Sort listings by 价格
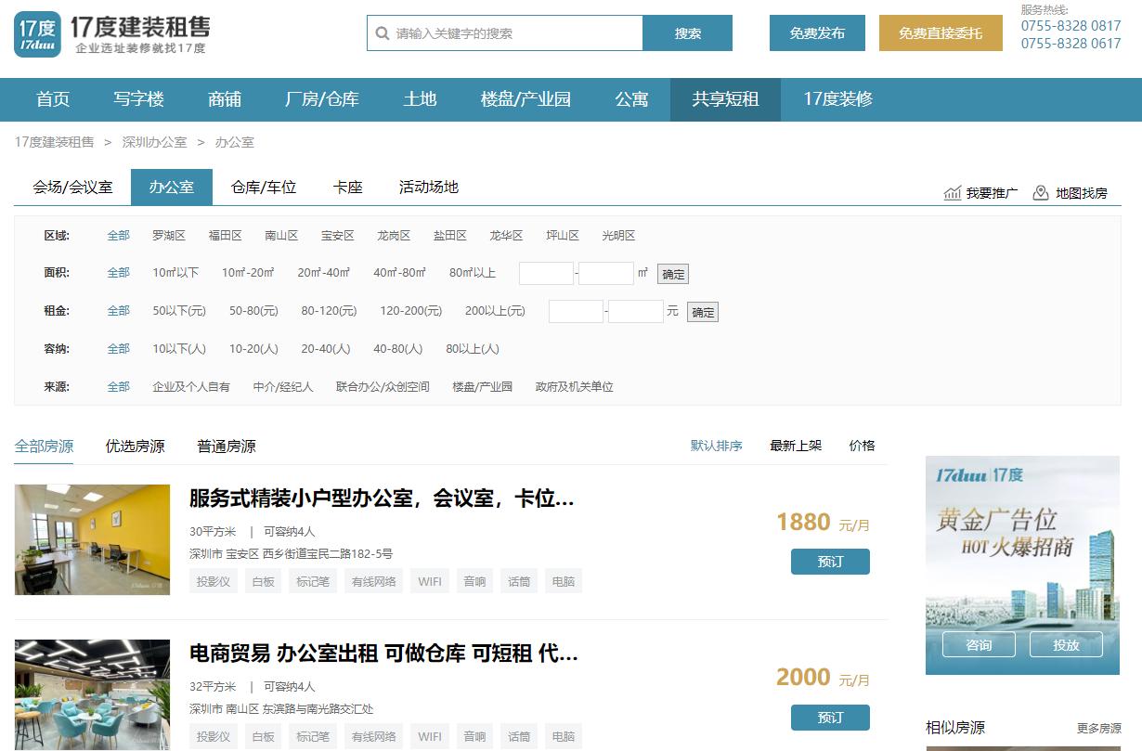1142x751 pixels. click(x=862, y=446)
